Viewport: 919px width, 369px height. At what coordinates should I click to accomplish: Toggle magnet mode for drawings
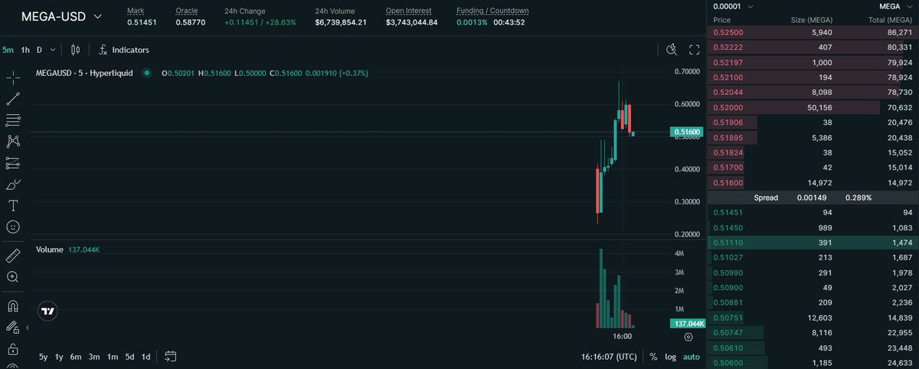pos(13,305)
